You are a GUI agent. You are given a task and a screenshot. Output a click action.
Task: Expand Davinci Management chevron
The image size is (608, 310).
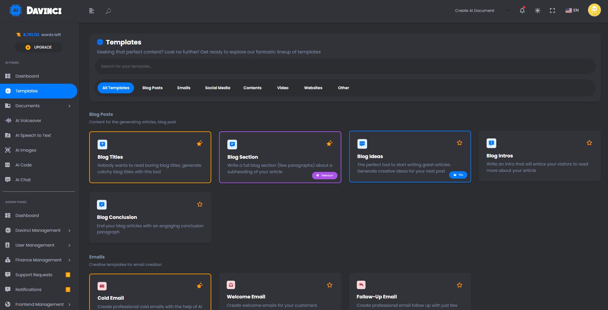69,230
